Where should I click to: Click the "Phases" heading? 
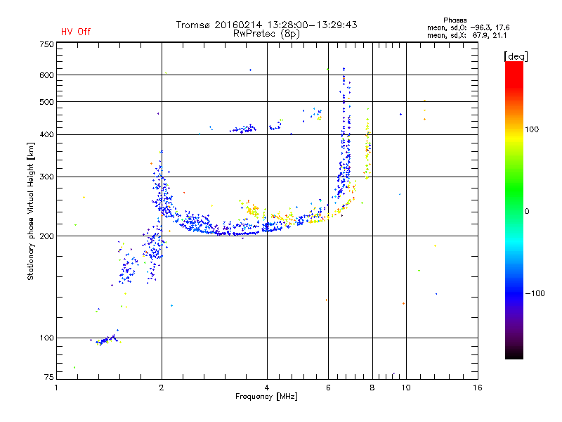point(455,20)
